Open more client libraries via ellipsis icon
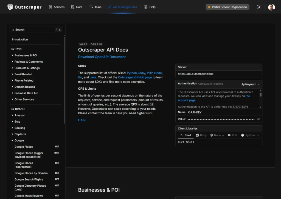Viewport: 281px width, 199px height. point(258,135)
